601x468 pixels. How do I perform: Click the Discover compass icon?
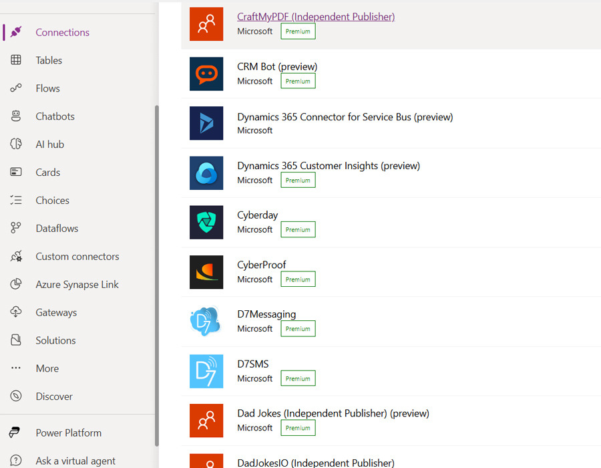point(16,396)
